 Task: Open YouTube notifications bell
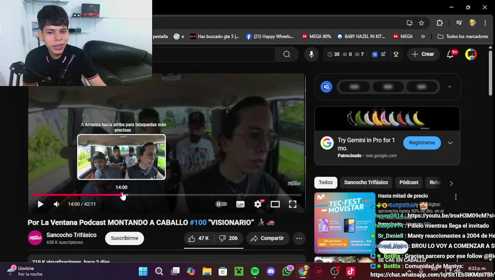pyautogui.click(x=450, y=54)
